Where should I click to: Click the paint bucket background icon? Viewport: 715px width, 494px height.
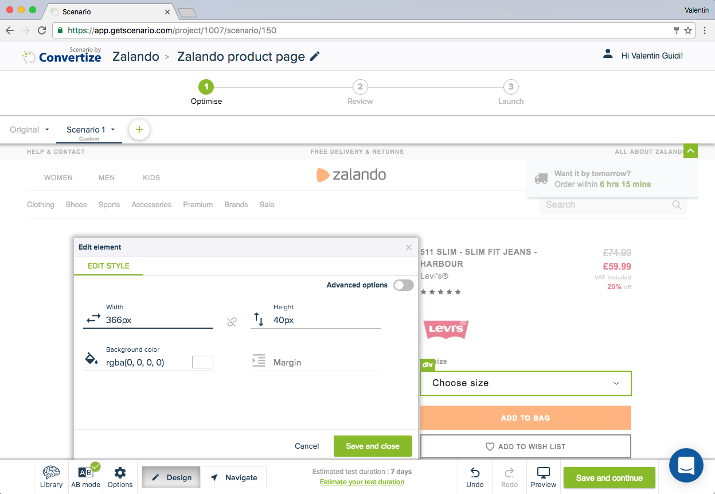coord(92,359)
